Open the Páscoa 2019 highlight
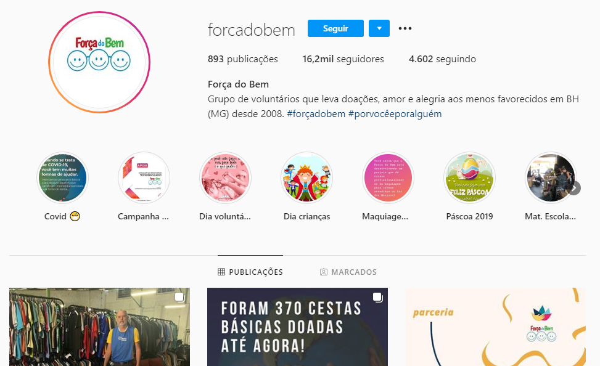Image resolution: width=600 pixels, height=366 pixels. coord(469,178)
